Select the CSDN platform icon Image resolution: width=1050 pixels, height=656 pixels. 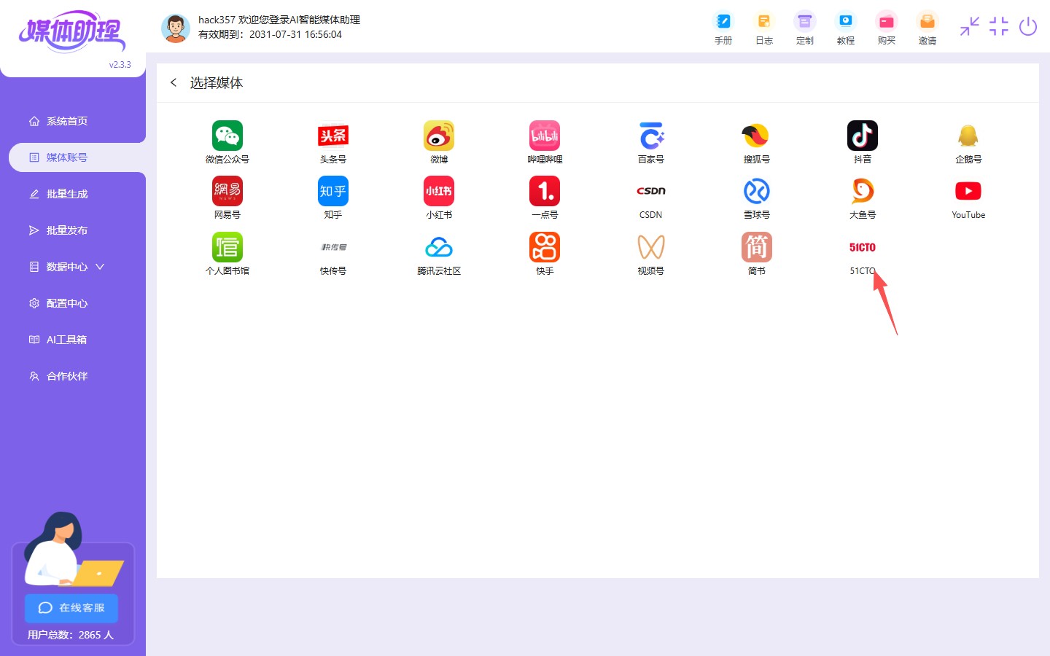point(650,192)
